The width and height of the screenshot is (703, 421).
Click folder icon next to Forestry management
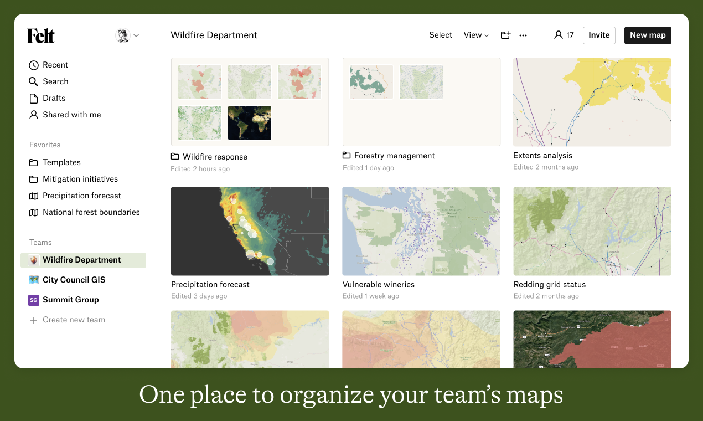(x=347, y=156)
